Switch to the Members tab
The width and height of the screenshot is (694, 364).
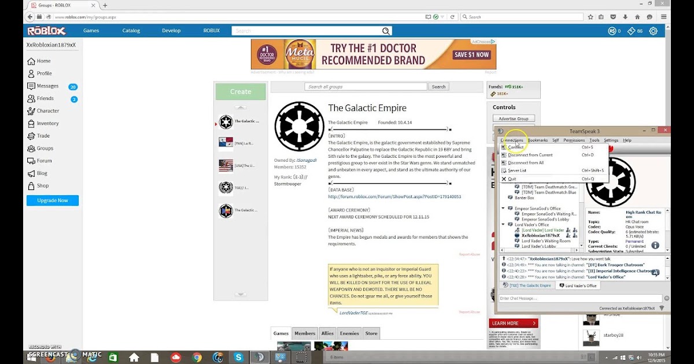(x=305, y=333)
